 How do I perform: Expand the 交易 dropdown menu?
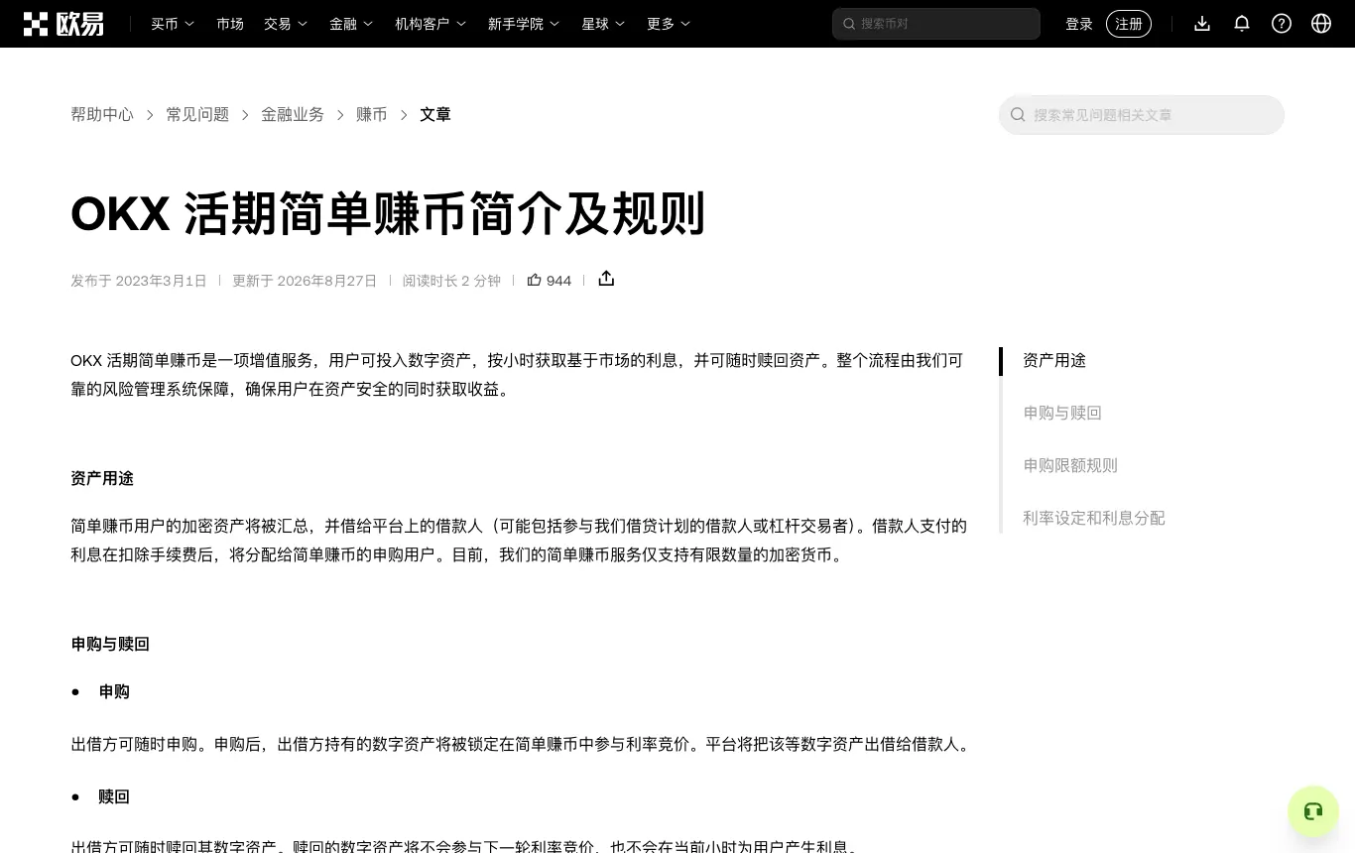[286, 24]
